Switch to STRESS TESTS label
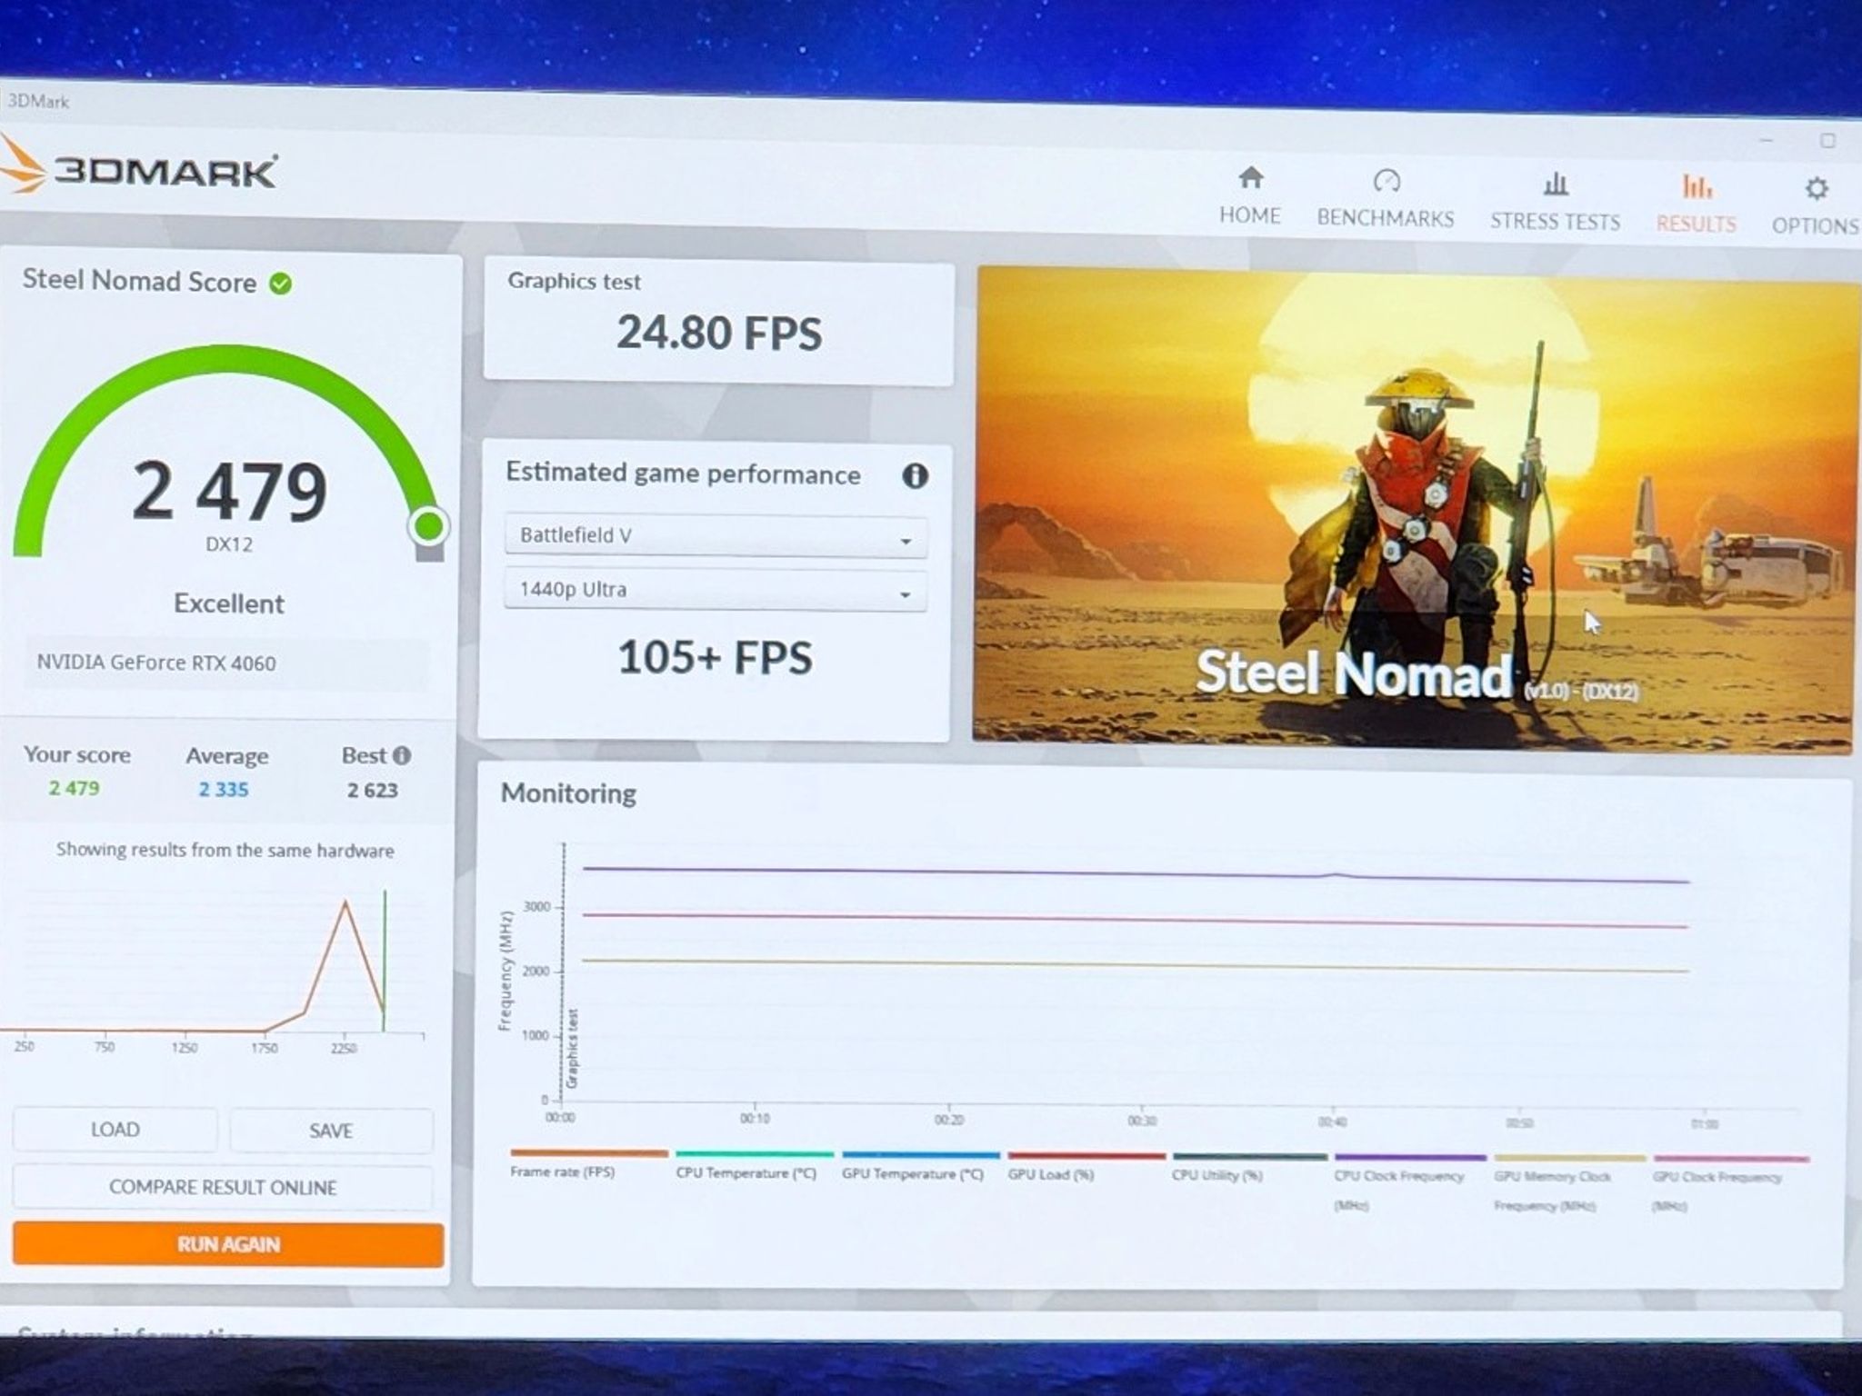This screenshot has height=1396, width=1862. coord(1555,222)
